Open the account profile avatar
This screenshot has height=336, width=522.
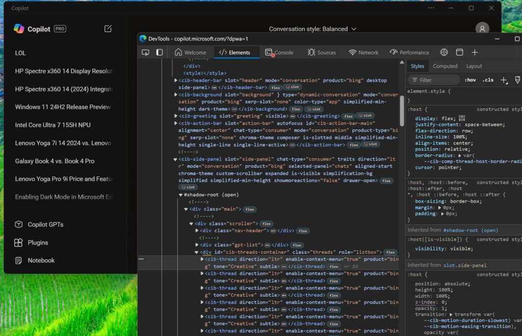(482, 29)
